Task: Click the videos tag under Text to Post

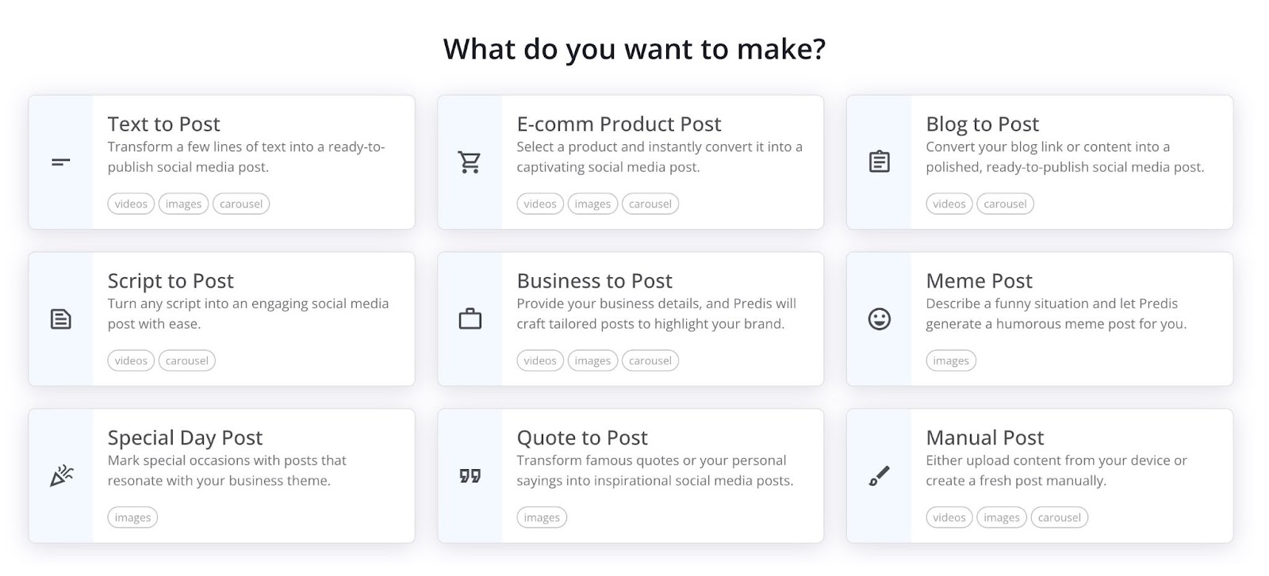Action: tap(131, 204)
